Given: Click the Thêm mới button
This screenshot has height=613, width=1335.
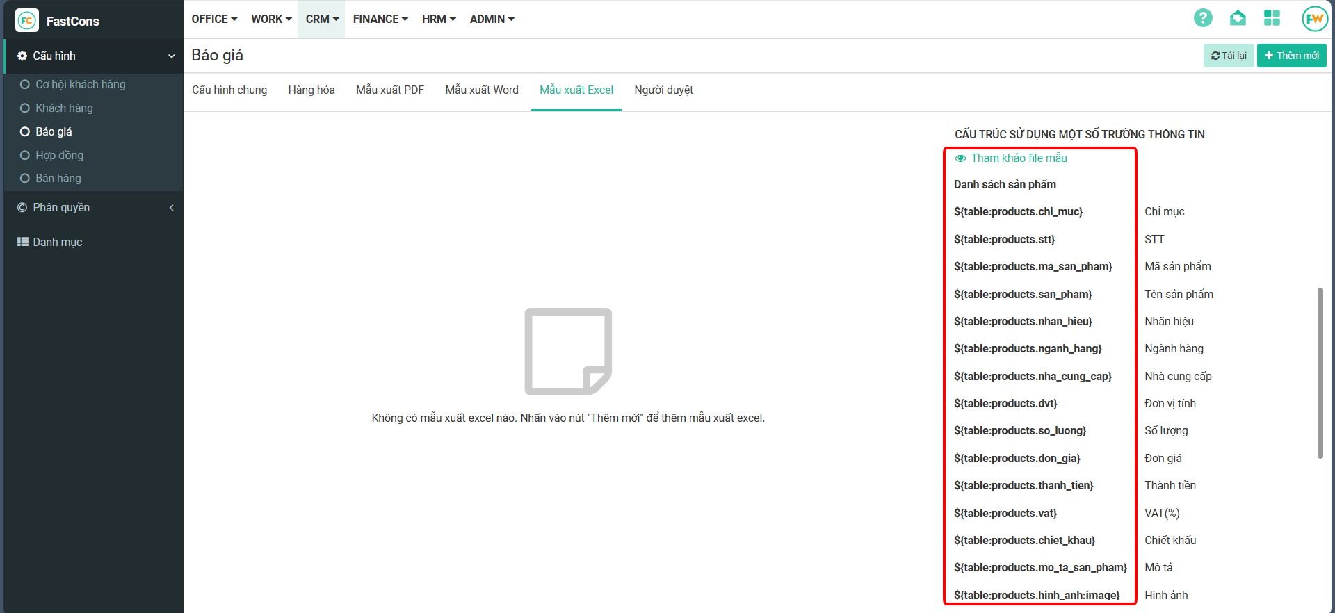Looking at the screenshot, I should (x=1291, y=56).
